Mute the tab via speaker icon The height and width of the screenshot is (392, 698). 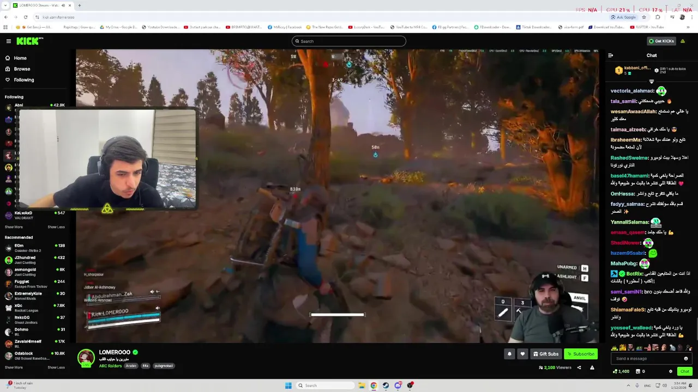point(63,5)
